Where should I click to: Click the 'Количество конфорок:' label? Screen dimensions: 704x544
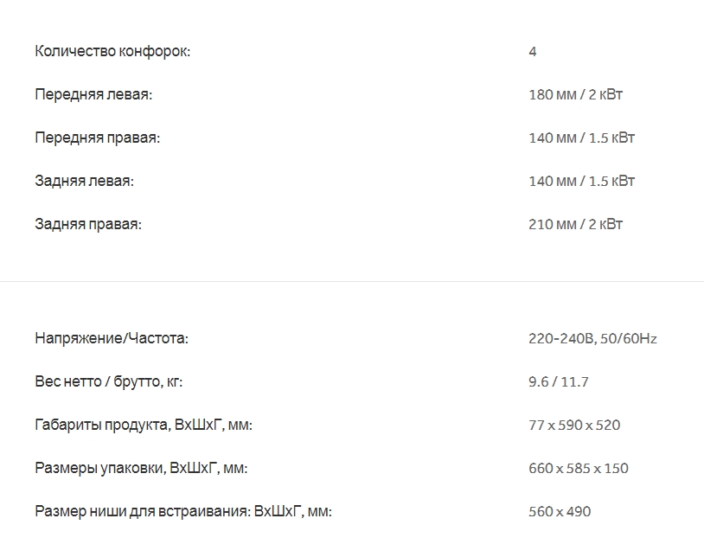[x=112, y=51]
